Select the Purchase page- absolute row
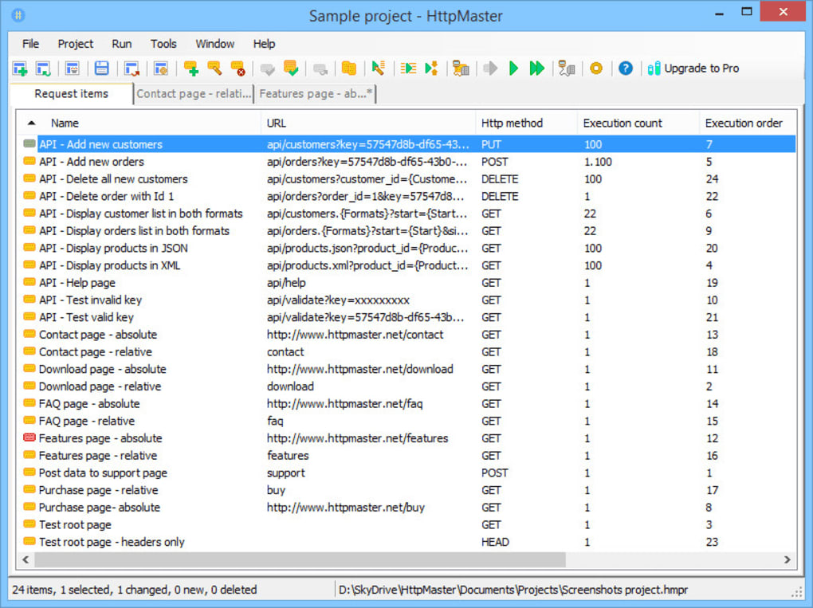Image resolution: width=813 pixels, height=608 pixels. 407,508
